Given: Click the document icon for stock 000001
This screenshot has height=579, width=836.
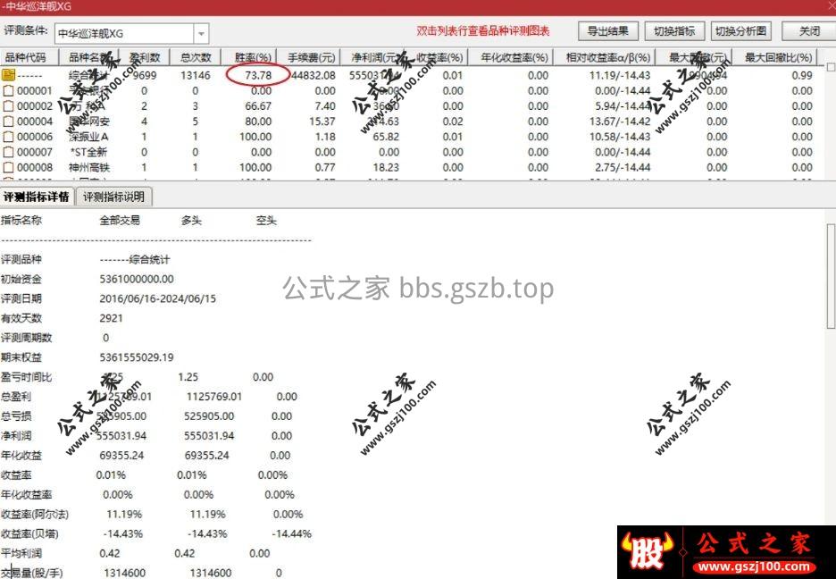Looking at the screenshot, I should 9,90.
